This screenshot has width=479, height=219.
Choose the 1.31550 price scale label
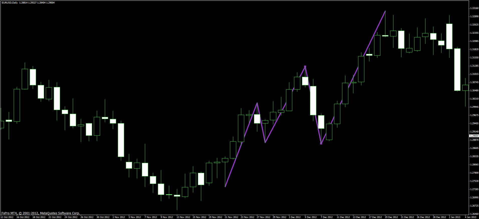[474, 58]
